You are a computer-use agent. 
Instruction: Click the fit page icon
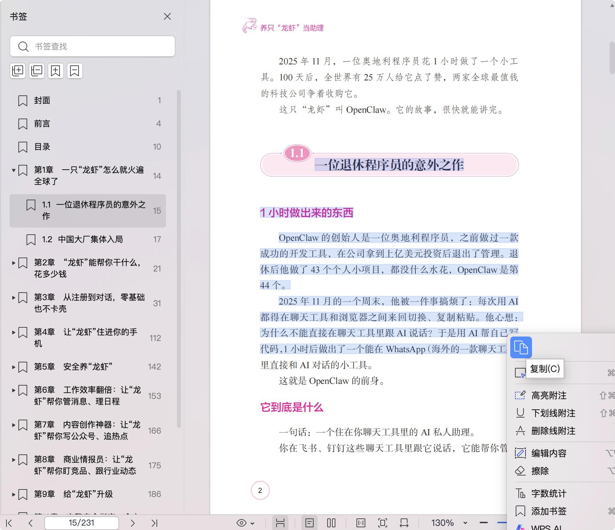[x=382, y=523]
